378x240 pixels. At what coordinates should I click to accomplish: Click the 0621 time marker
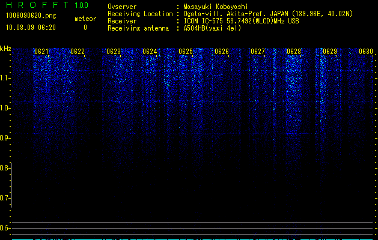point(41,52)
